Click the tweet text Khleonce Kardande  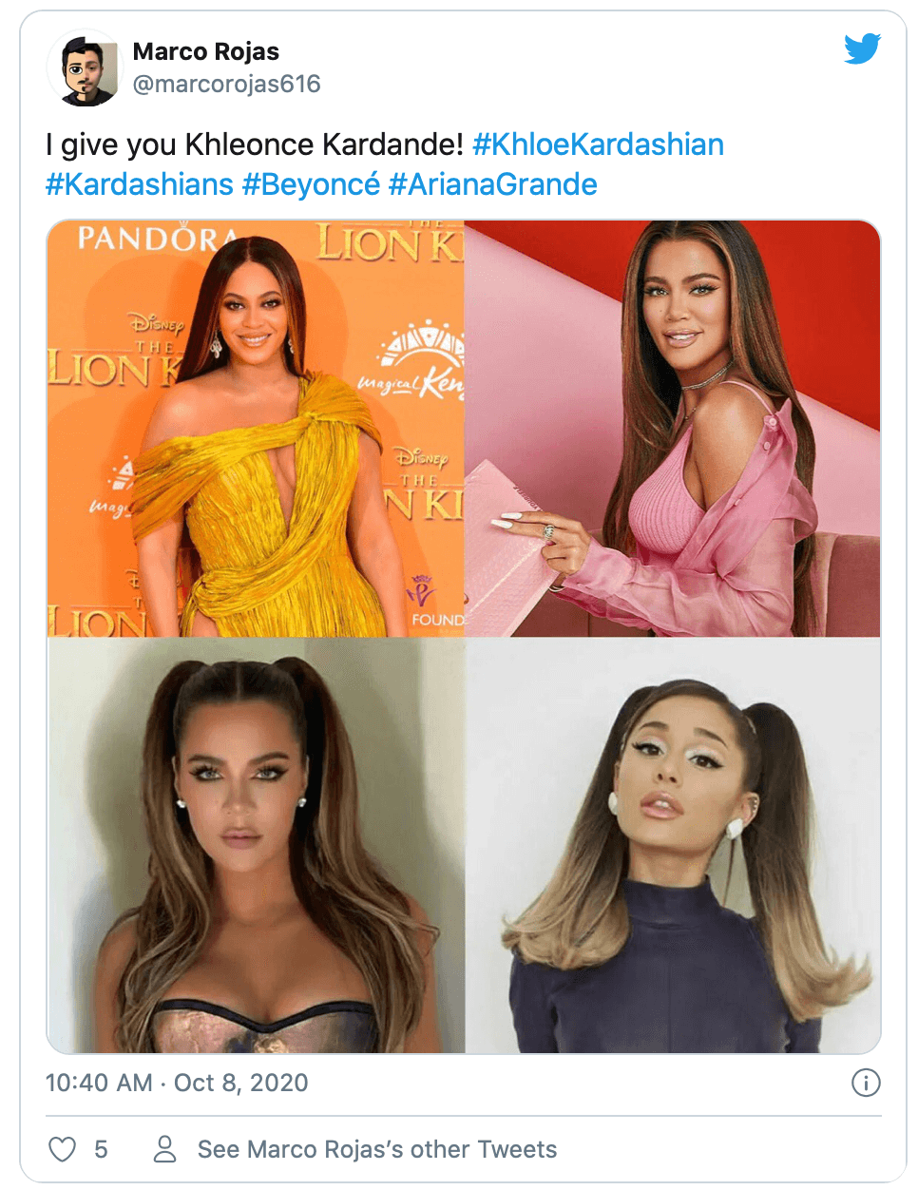(x=324, y=144)
